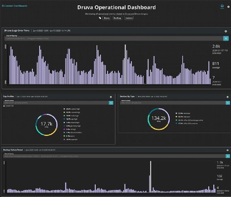Click the 2.0k maximum value in logs chart

(216, 46)
